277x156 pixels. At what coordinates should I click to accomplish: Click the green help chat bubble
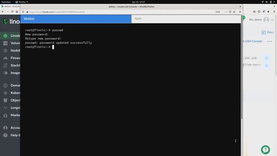[265, 149]
